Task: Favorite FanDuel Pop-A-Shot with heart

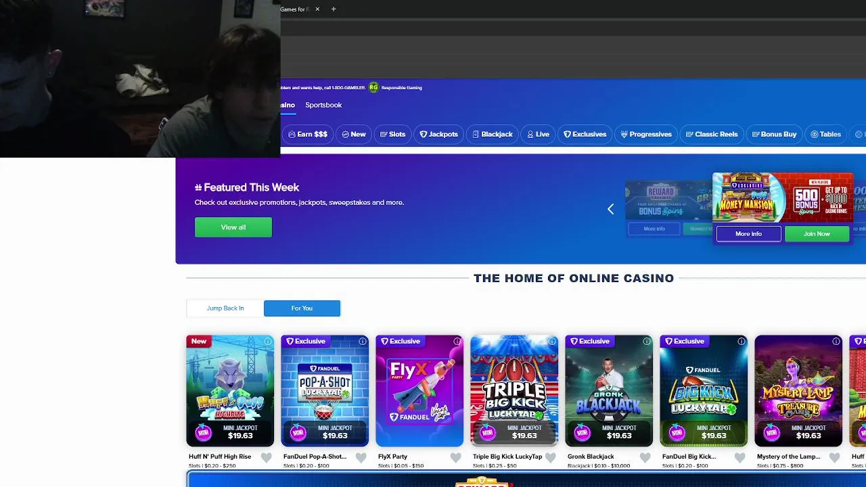Action: [x=361, y=458]
